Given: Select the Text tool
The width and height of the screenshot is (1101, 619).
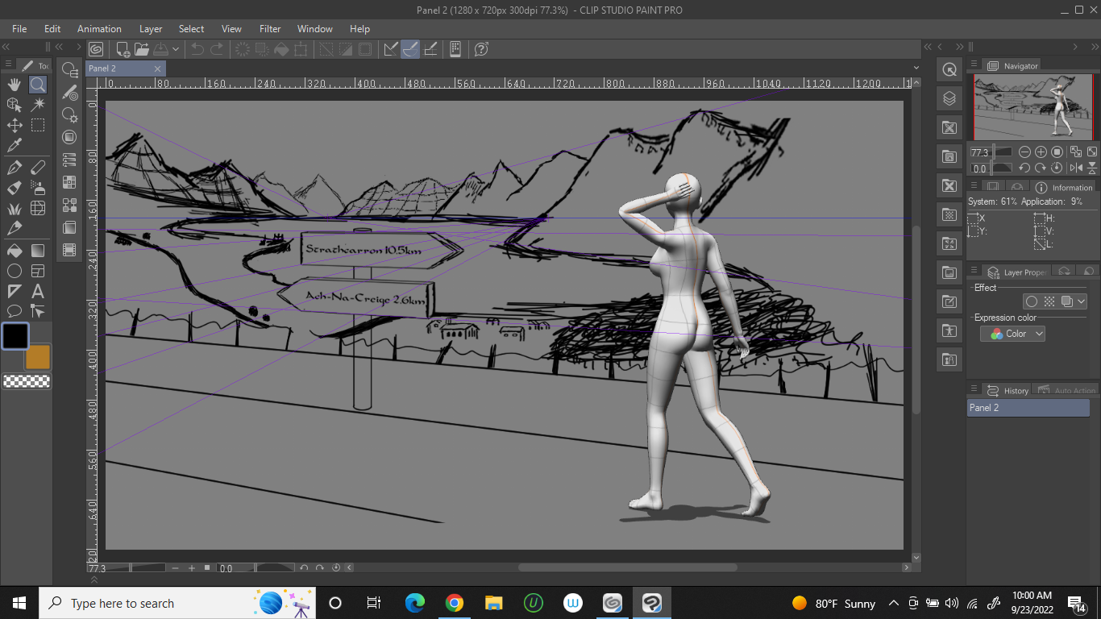Looking at the screenshot, I should (x=38, y=292).
